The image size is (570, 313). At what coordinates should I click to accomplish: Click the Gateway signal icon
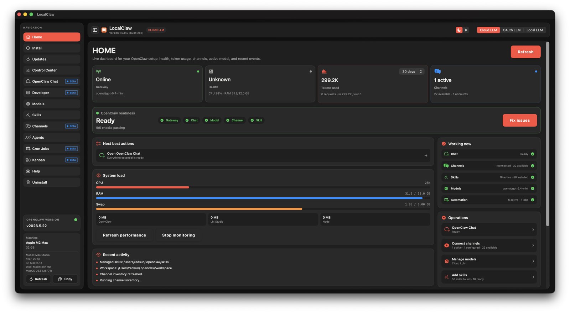pyautogui.click(x=99, y=71)
